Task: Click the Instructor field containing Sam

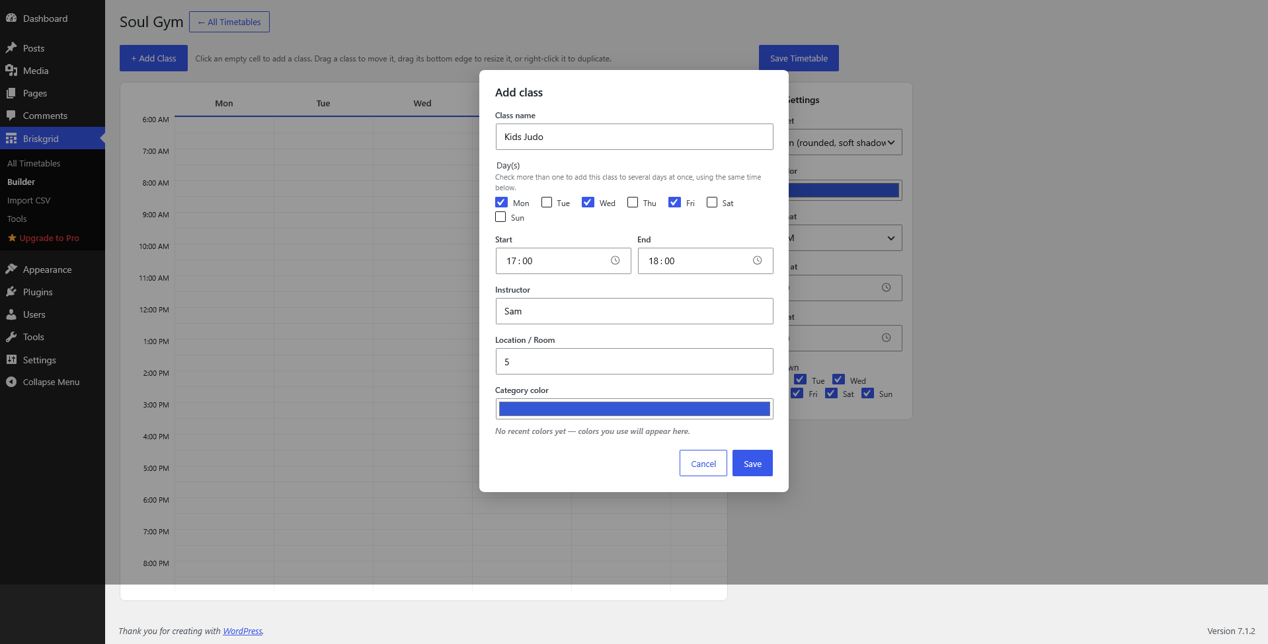Action: [635, 311]
